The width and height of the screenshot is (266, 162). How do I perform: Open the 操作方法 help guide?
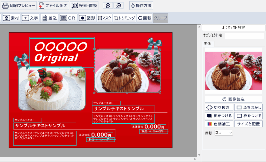(141, 5)
